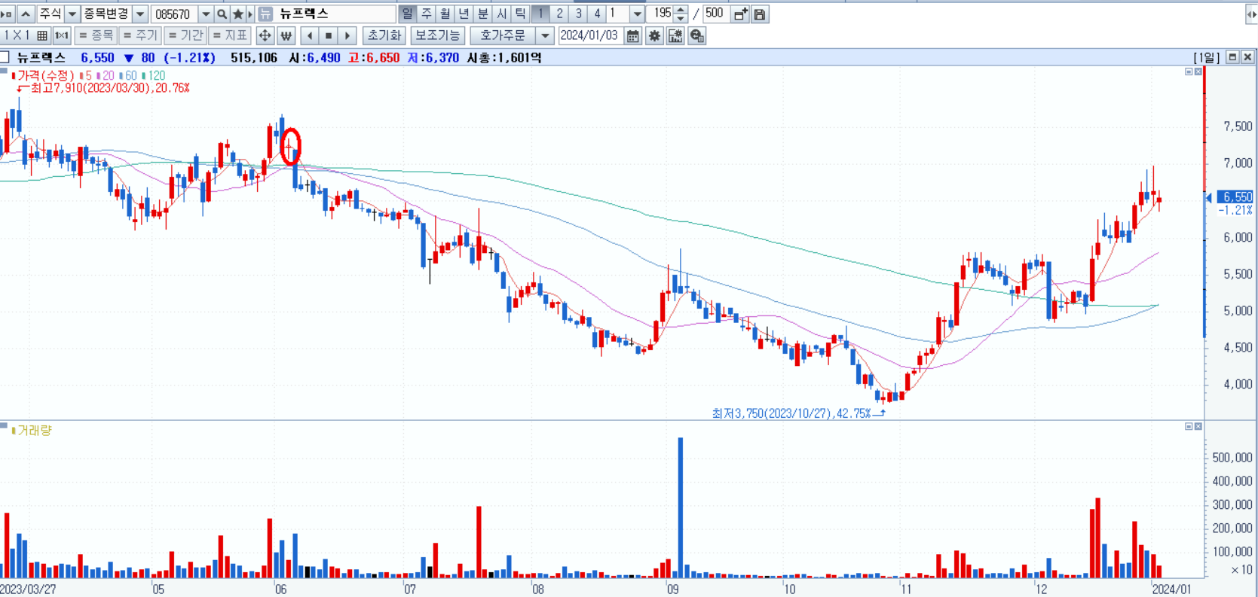This screenshot has height=597, width=1258.
Task: Open the 종목변경 dropdown arrow
Action: 140,14
